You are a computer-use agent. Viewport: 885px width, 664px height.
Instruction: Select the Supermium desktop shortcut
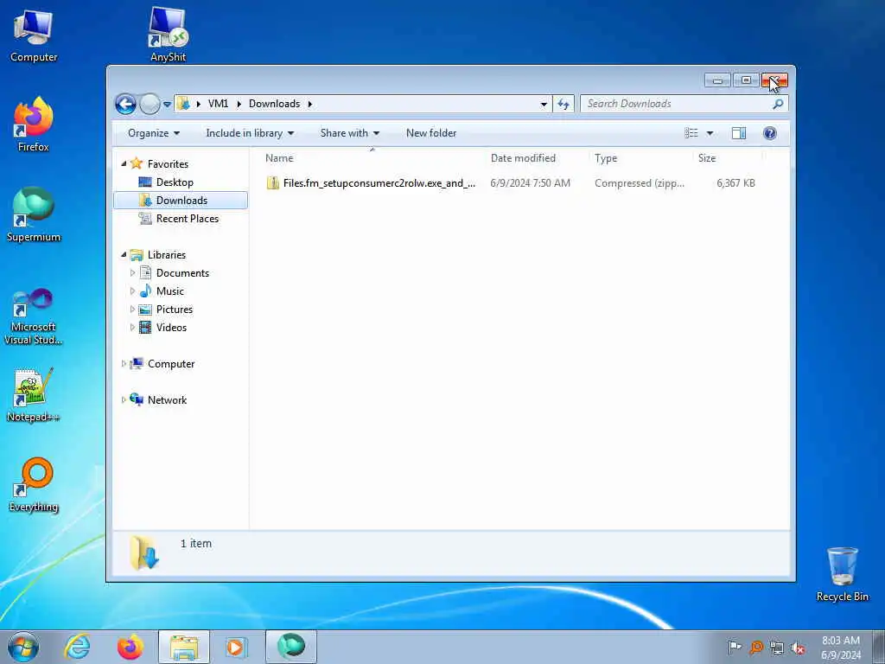click(x=34, y=214)
